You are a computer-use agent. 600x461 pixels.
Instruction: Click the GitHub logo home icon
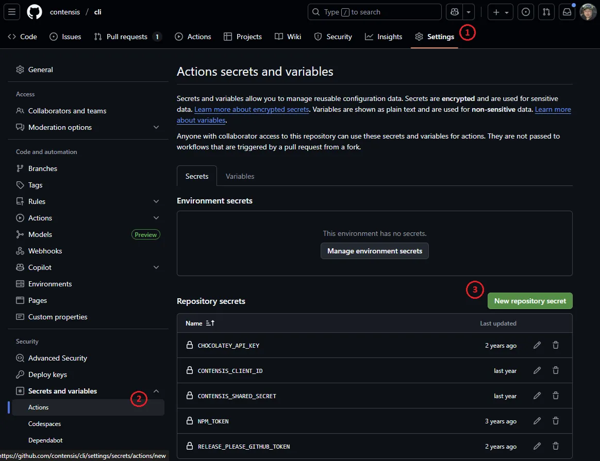[x=35, y=12]
